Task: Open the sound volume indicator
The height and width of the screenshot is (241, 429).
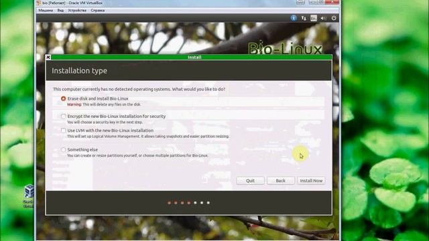Action: (x=323, y=18)
